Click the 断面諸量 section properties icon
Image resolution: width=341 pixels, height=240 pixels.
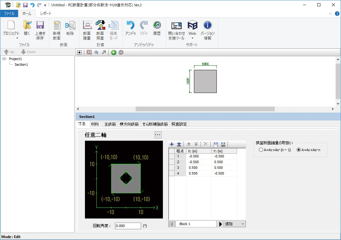point(87,30)
